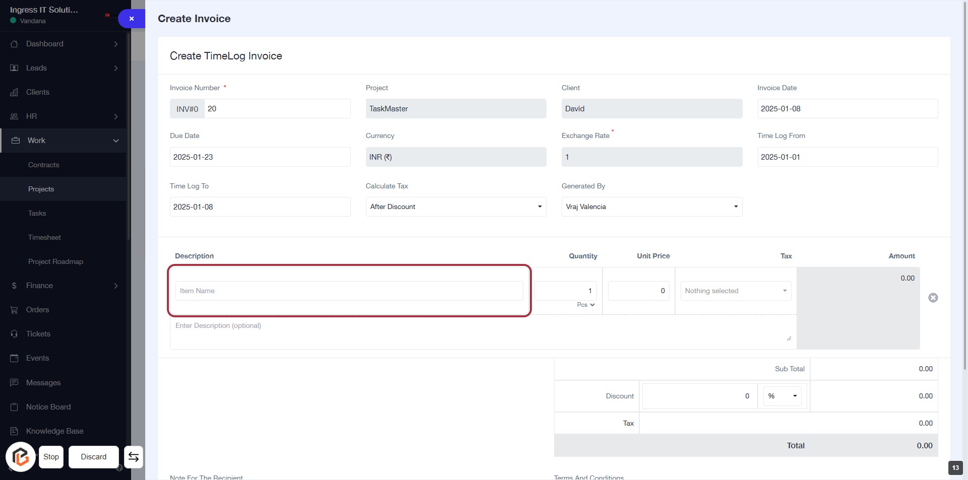Open the Tax 'Nothing selected' dropdown
Screen dimensions: 968x480
point(735,291)
